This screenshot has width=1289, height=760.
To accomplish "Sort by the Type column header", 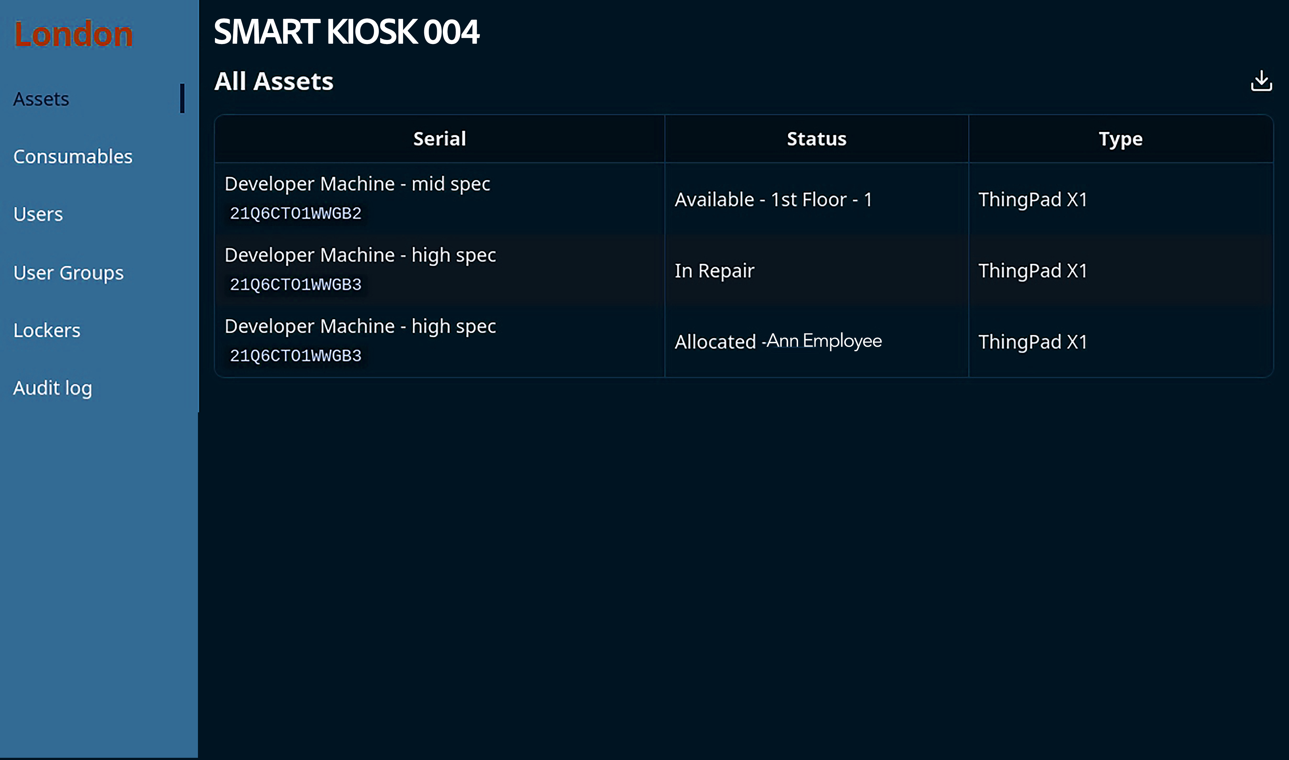I will (x=1120, y=138).
